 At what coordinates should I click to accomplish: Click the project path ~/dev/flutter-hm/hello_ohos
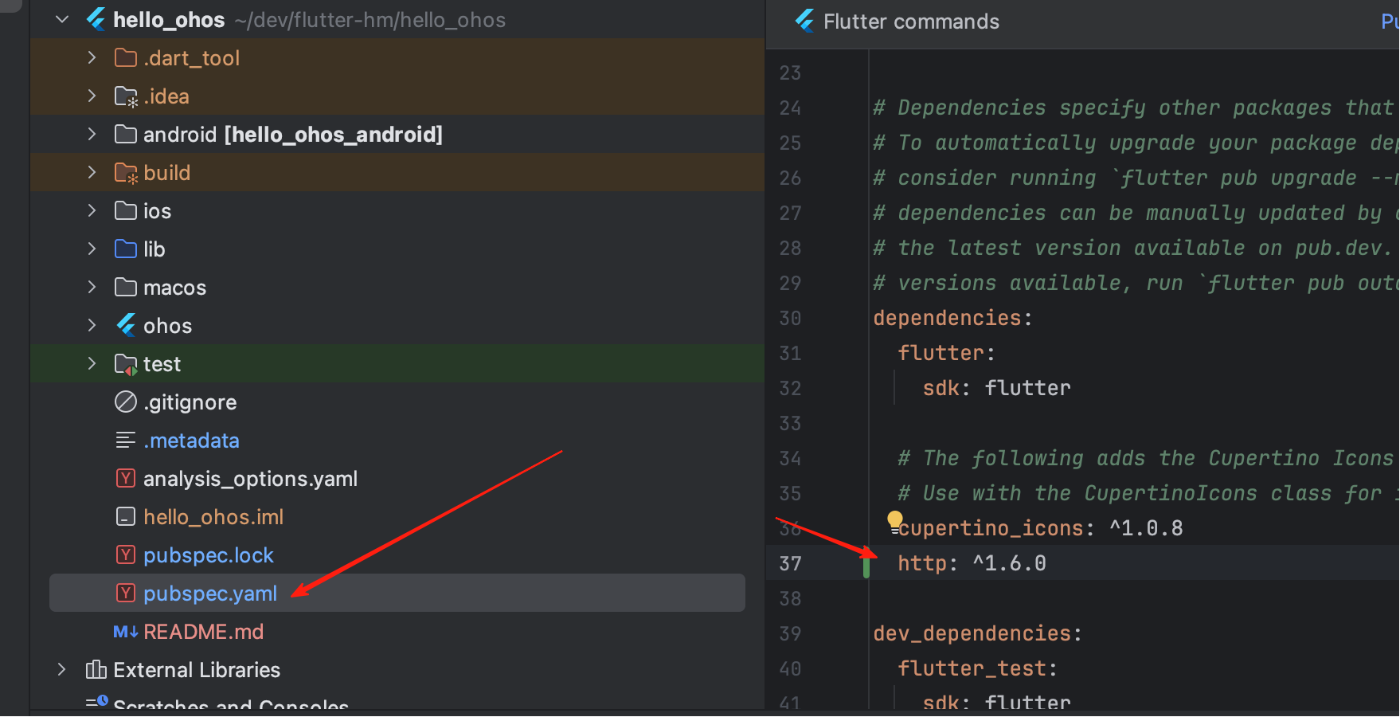[x=370, y=20]
